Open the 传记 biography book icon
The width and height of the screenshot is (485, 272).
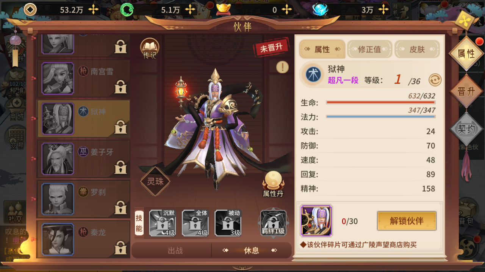pyautogui.click(x=150, y=49)
